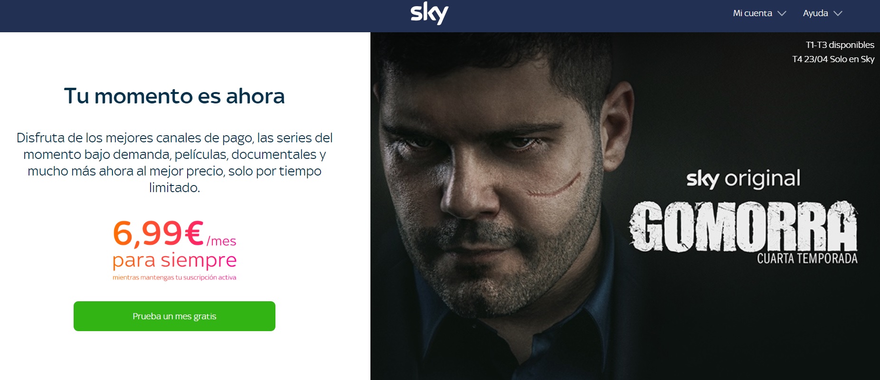Click the Tu momento es ahora heading
This screenshot has height=380, width=880.
coord(174,96)
